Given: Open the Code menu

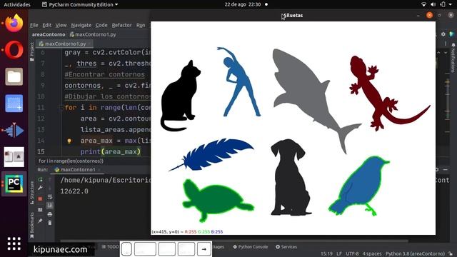Looking at the screenshot, I should [101, 25].
